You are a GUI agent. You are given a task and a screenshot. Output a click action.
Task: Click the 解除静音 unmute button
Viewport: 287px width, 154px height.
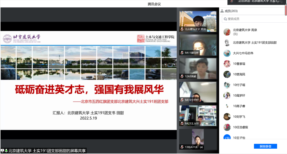pos(265,146)
